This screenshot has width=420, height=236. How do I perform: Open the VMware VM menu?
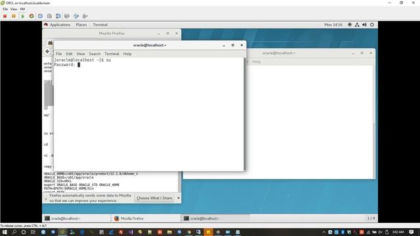[x=22, y=9]
